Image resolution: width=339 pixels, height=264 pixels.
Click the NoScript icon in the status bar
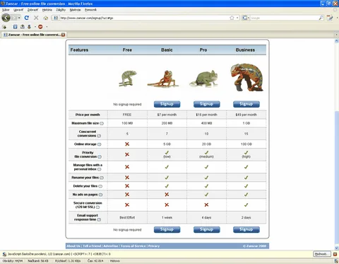pyautogui.click(x=336, y=261)
